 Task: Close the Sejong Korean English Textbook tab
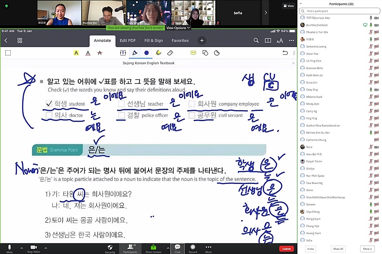coord(293,63)
